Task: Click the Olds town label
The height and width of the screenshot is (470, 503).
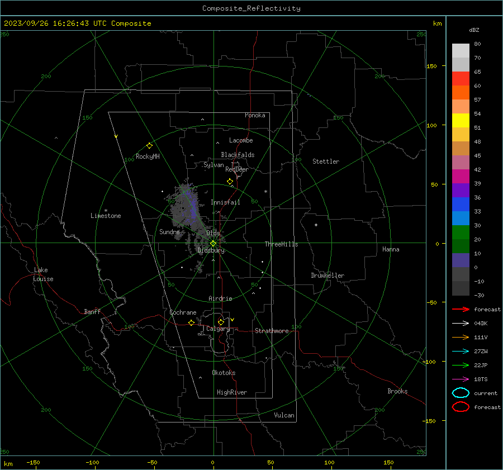Action: point(213,233)
